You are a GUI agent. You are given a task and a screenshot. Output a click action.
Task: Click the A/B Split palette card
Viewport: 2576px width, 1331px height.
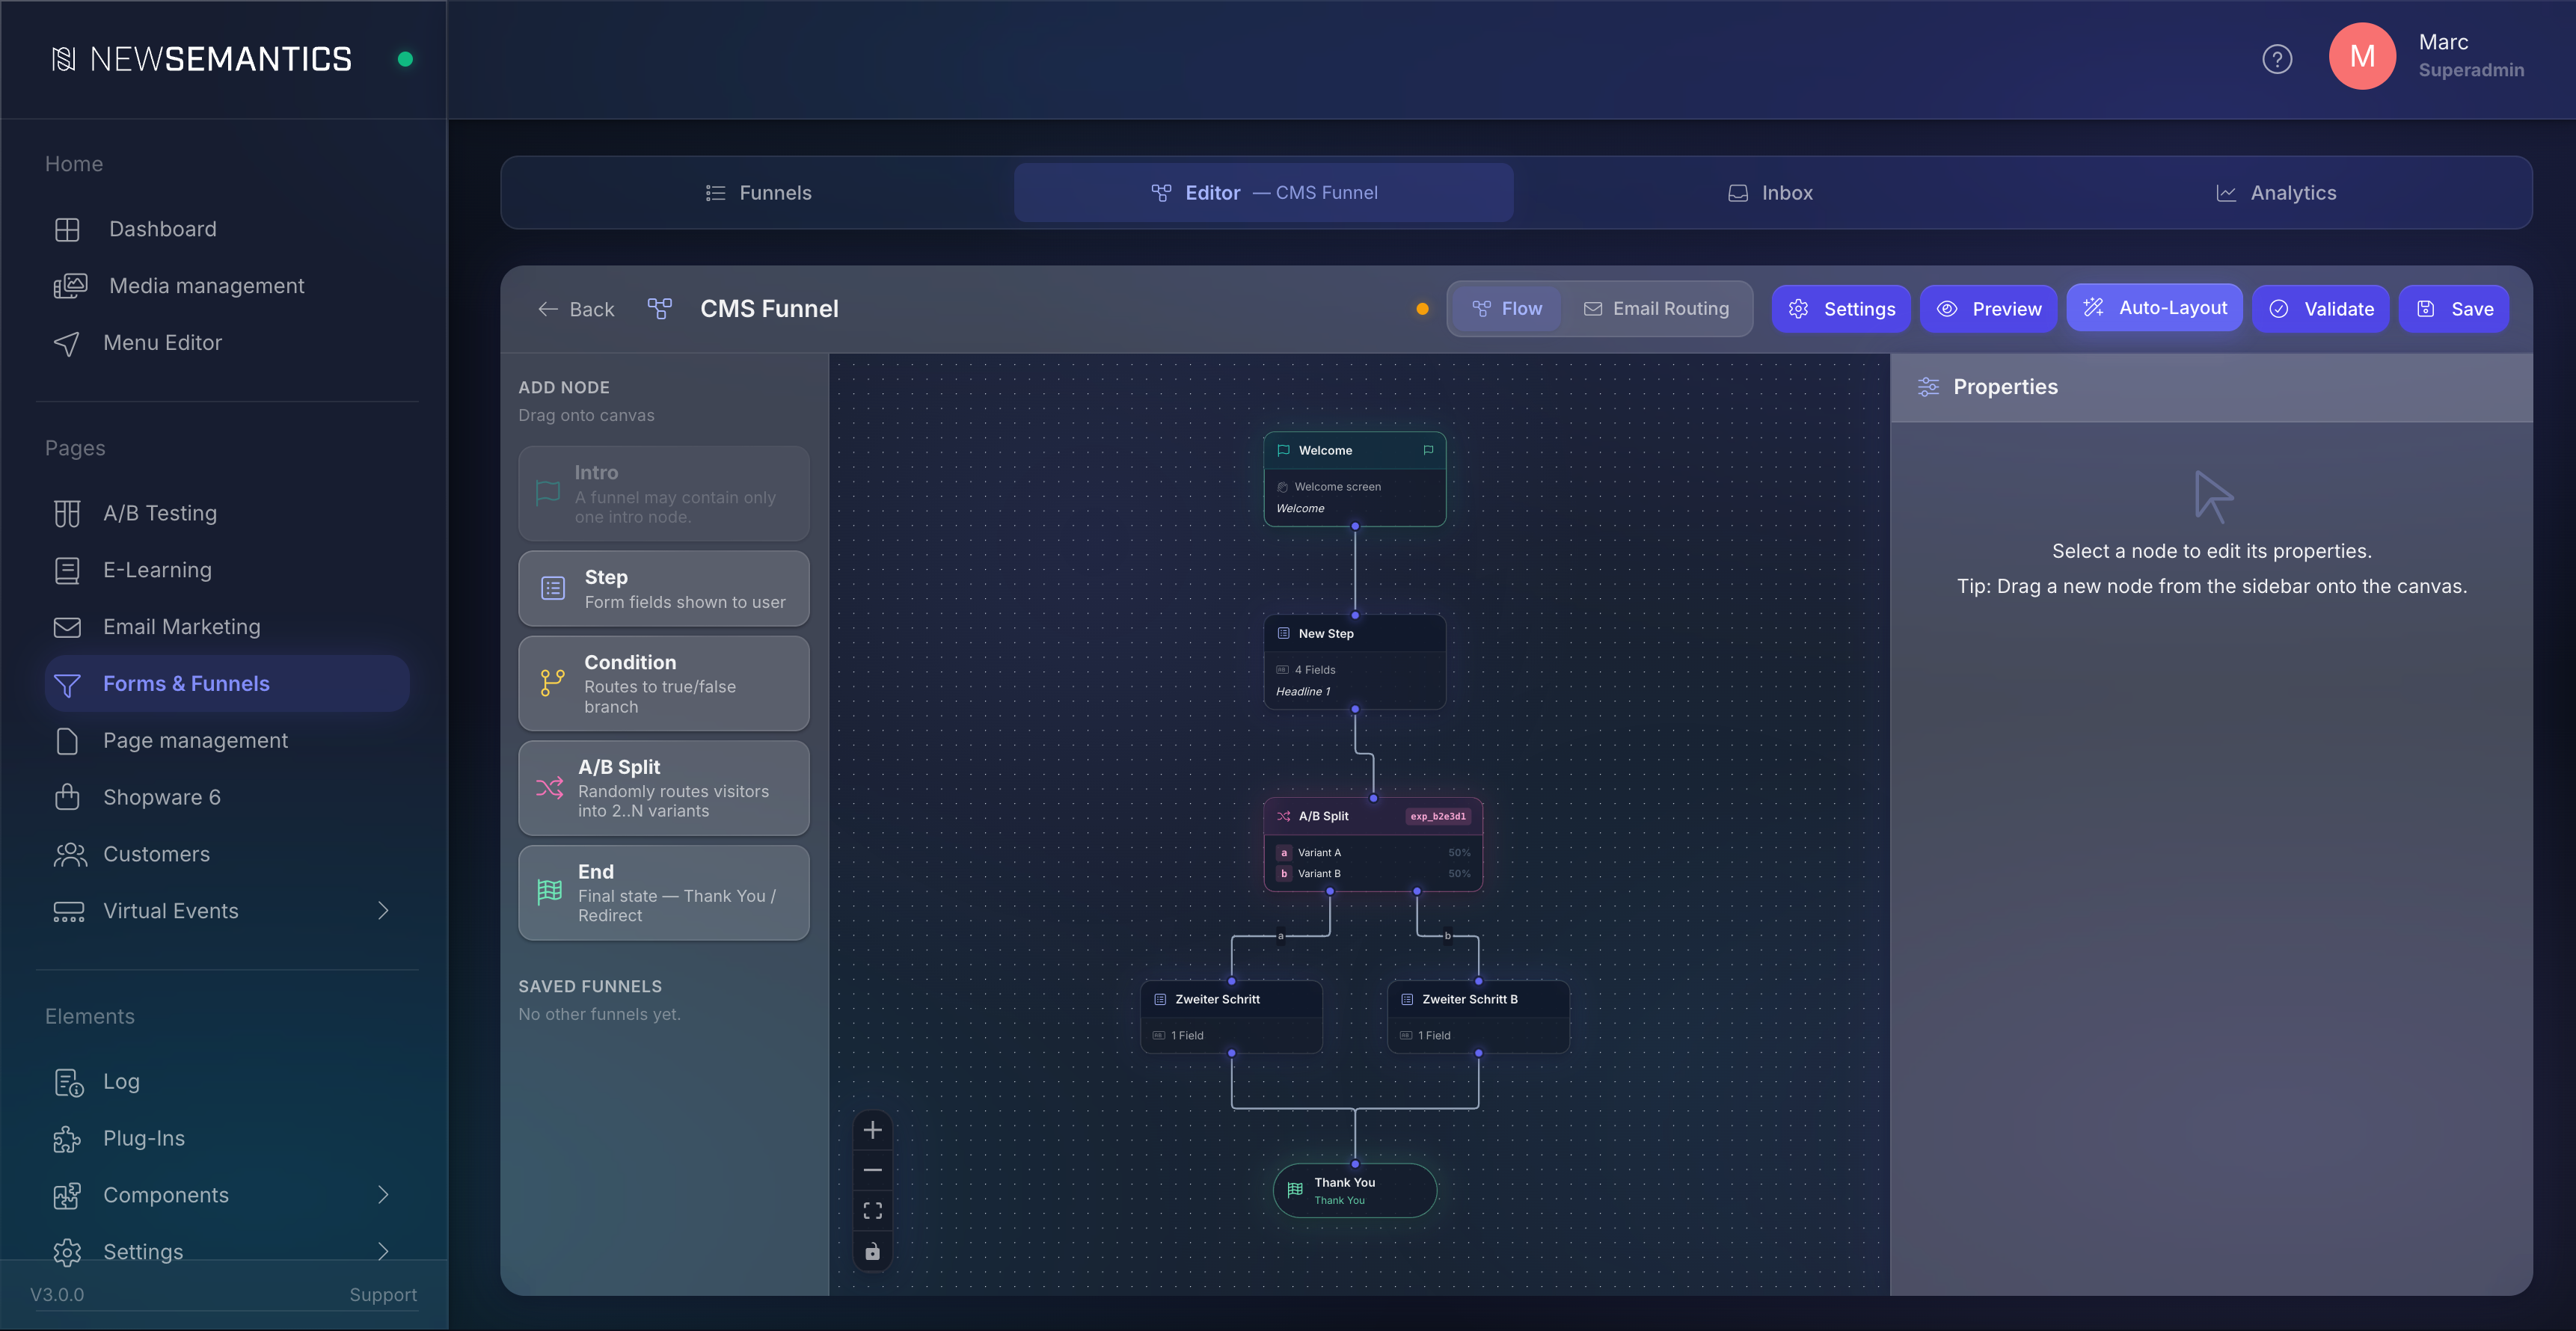pyautogui.click(x=664, y=788)
